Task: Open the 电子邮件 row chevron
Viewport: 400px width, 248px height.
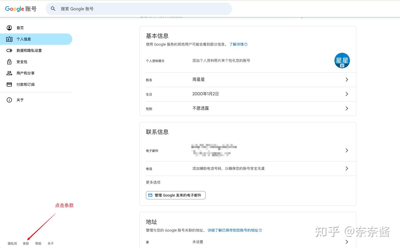Action: click(x=347, y=150)
